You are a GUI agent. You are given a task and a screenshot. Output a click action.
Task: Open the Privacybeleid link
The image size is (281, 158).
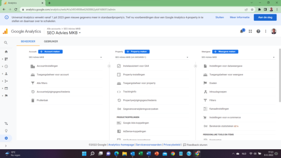(172, 145)
